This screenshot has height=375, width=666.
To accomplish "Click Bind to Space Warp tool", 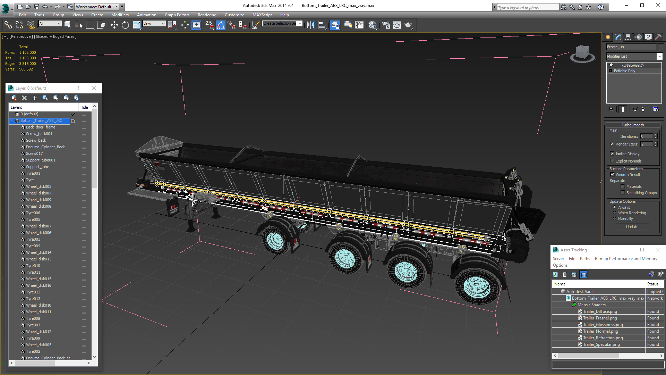I will tap(31, 25).
